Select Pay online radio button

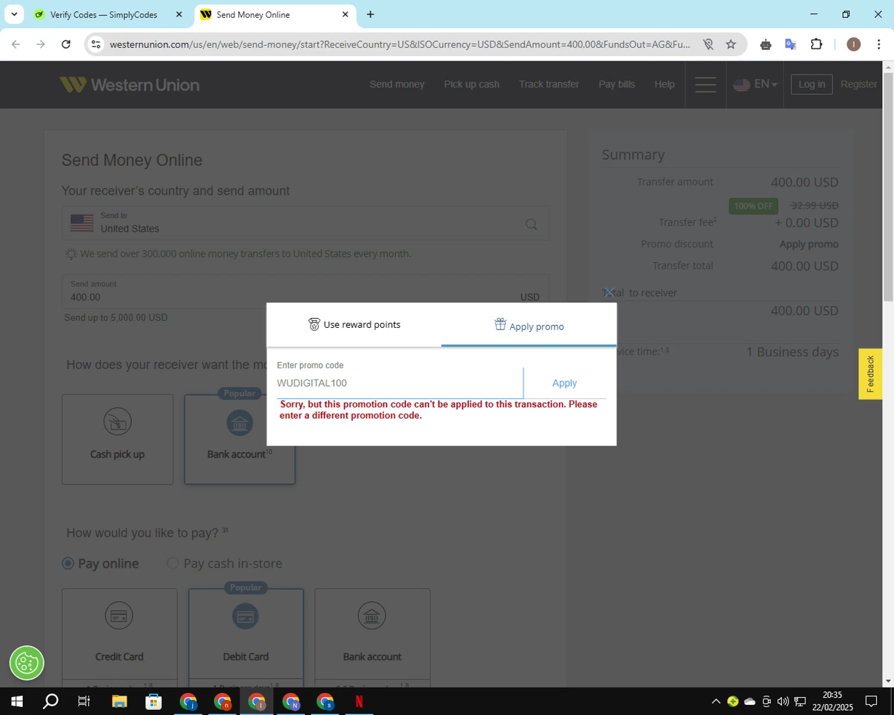[x=69, y=563]
